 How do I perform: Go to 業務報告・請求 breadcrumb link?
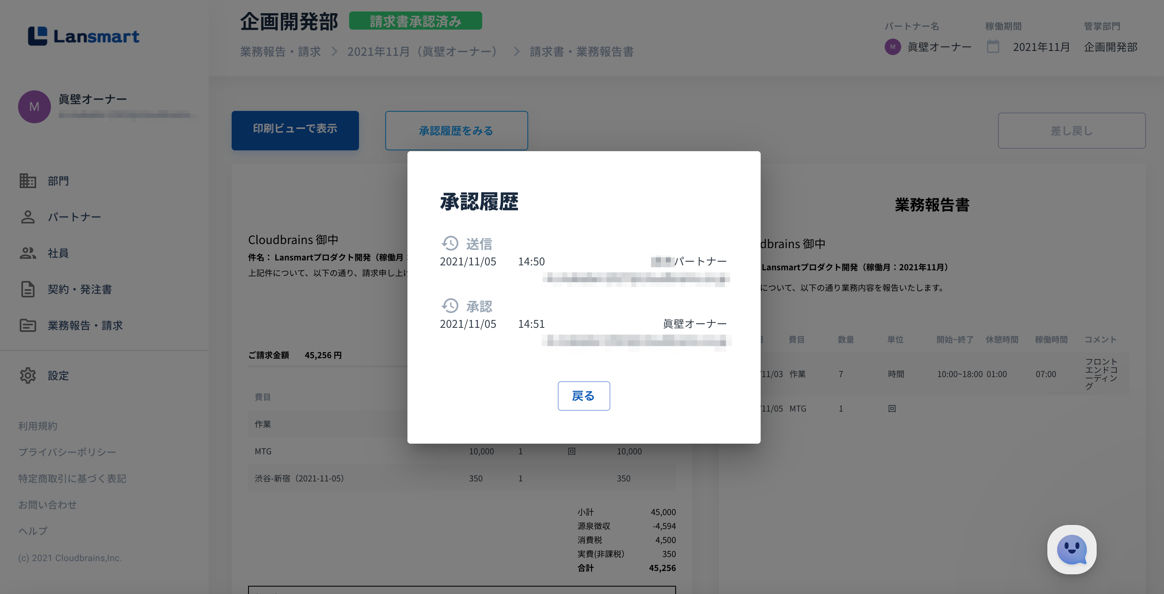(x=280, y=51)
